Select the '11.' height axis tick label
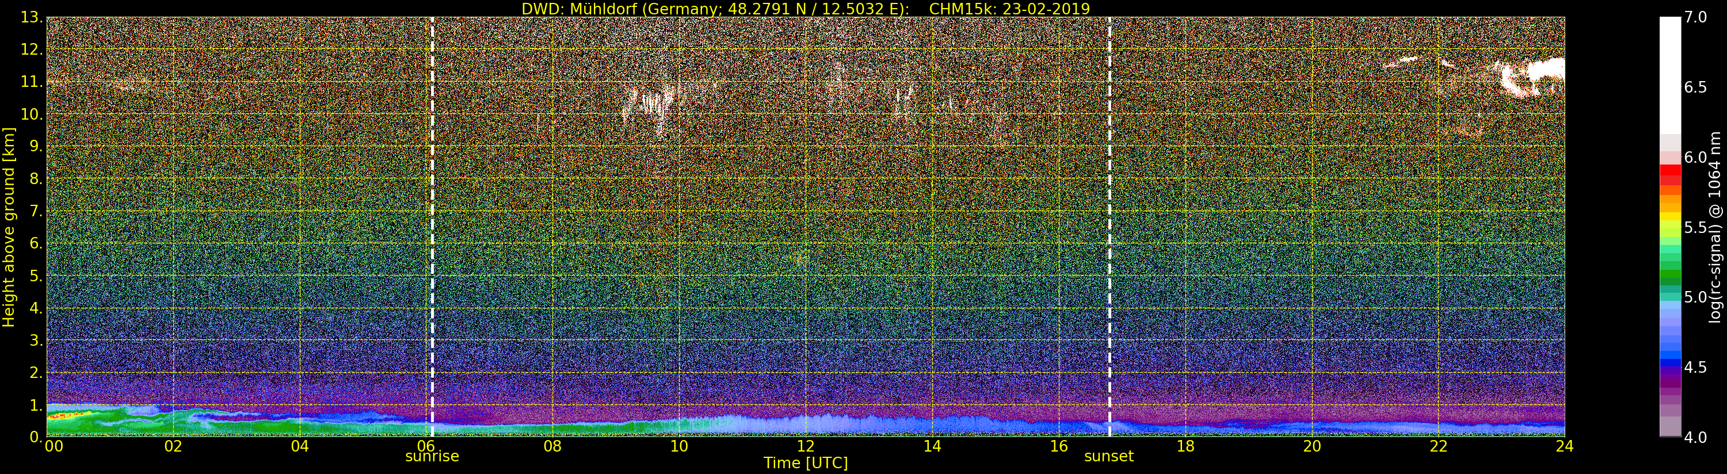The height and width of the screenshot is (474, 1727). 32,82
